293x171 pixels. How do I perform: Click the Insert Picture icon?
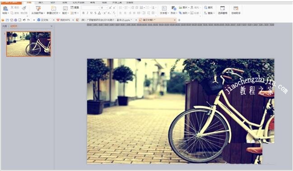point(181,8)
